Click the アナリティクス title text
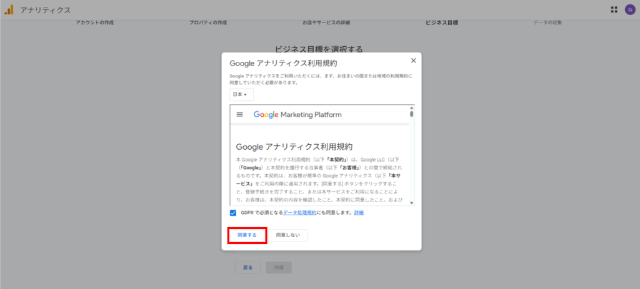Image resolution: width=640 pixels, height=289 pixels. tap(45, 10)
